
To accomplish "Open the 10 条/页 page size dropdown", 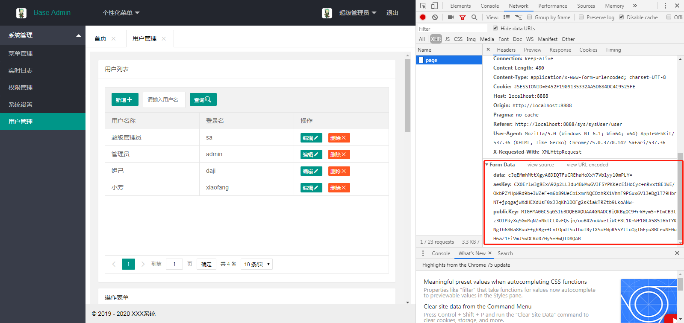I will click(x=256, y=264).
